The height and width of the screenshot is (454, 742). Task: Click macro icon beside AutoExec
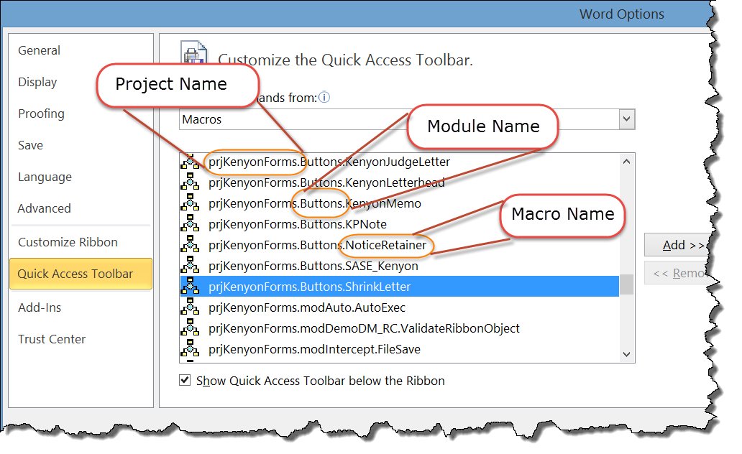tap(191, 307)
